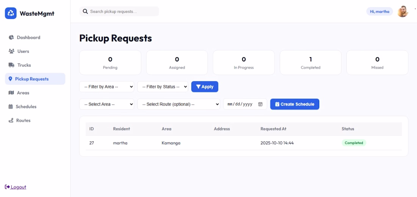This screenshot has height=197, width=417.
Task: Click the Logout link
Action: (x=18, y=187)
